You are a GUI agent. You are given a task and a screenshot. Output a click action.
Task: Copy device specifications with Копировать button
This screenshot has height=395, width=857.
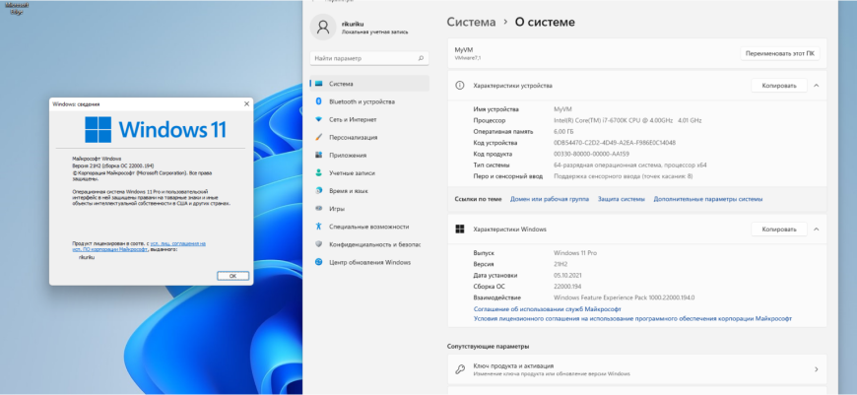[x=779, y=86]
